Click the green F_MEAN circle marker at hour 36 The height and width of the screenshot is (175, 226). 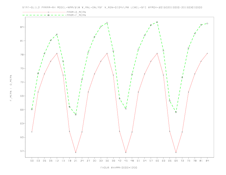tap(107, 23)
